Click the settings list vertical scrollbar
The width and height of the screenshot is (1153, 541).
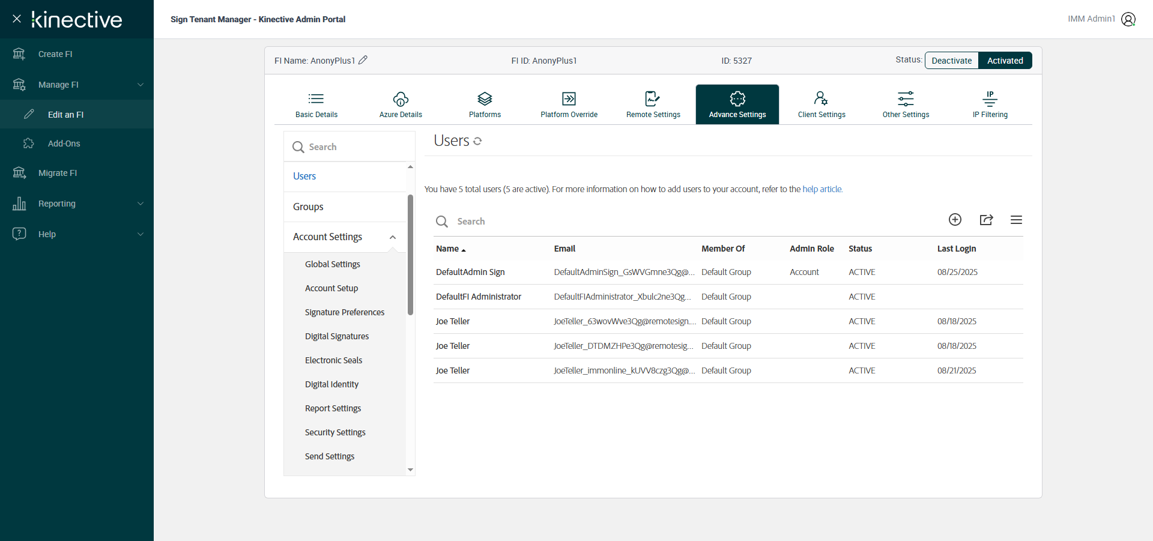pos(410,255)
